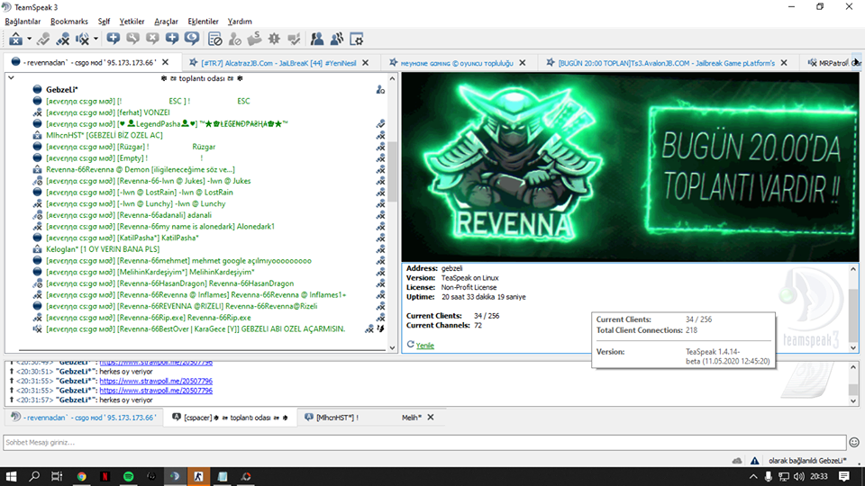Viewport: 865px width, 486px height.
Task: Open the Yetkiler menu
Action: coord(132,22)
